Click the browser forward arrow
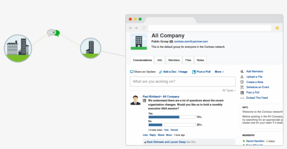Image resolution: width=287 pixels, height=149 pixels. 136,28
